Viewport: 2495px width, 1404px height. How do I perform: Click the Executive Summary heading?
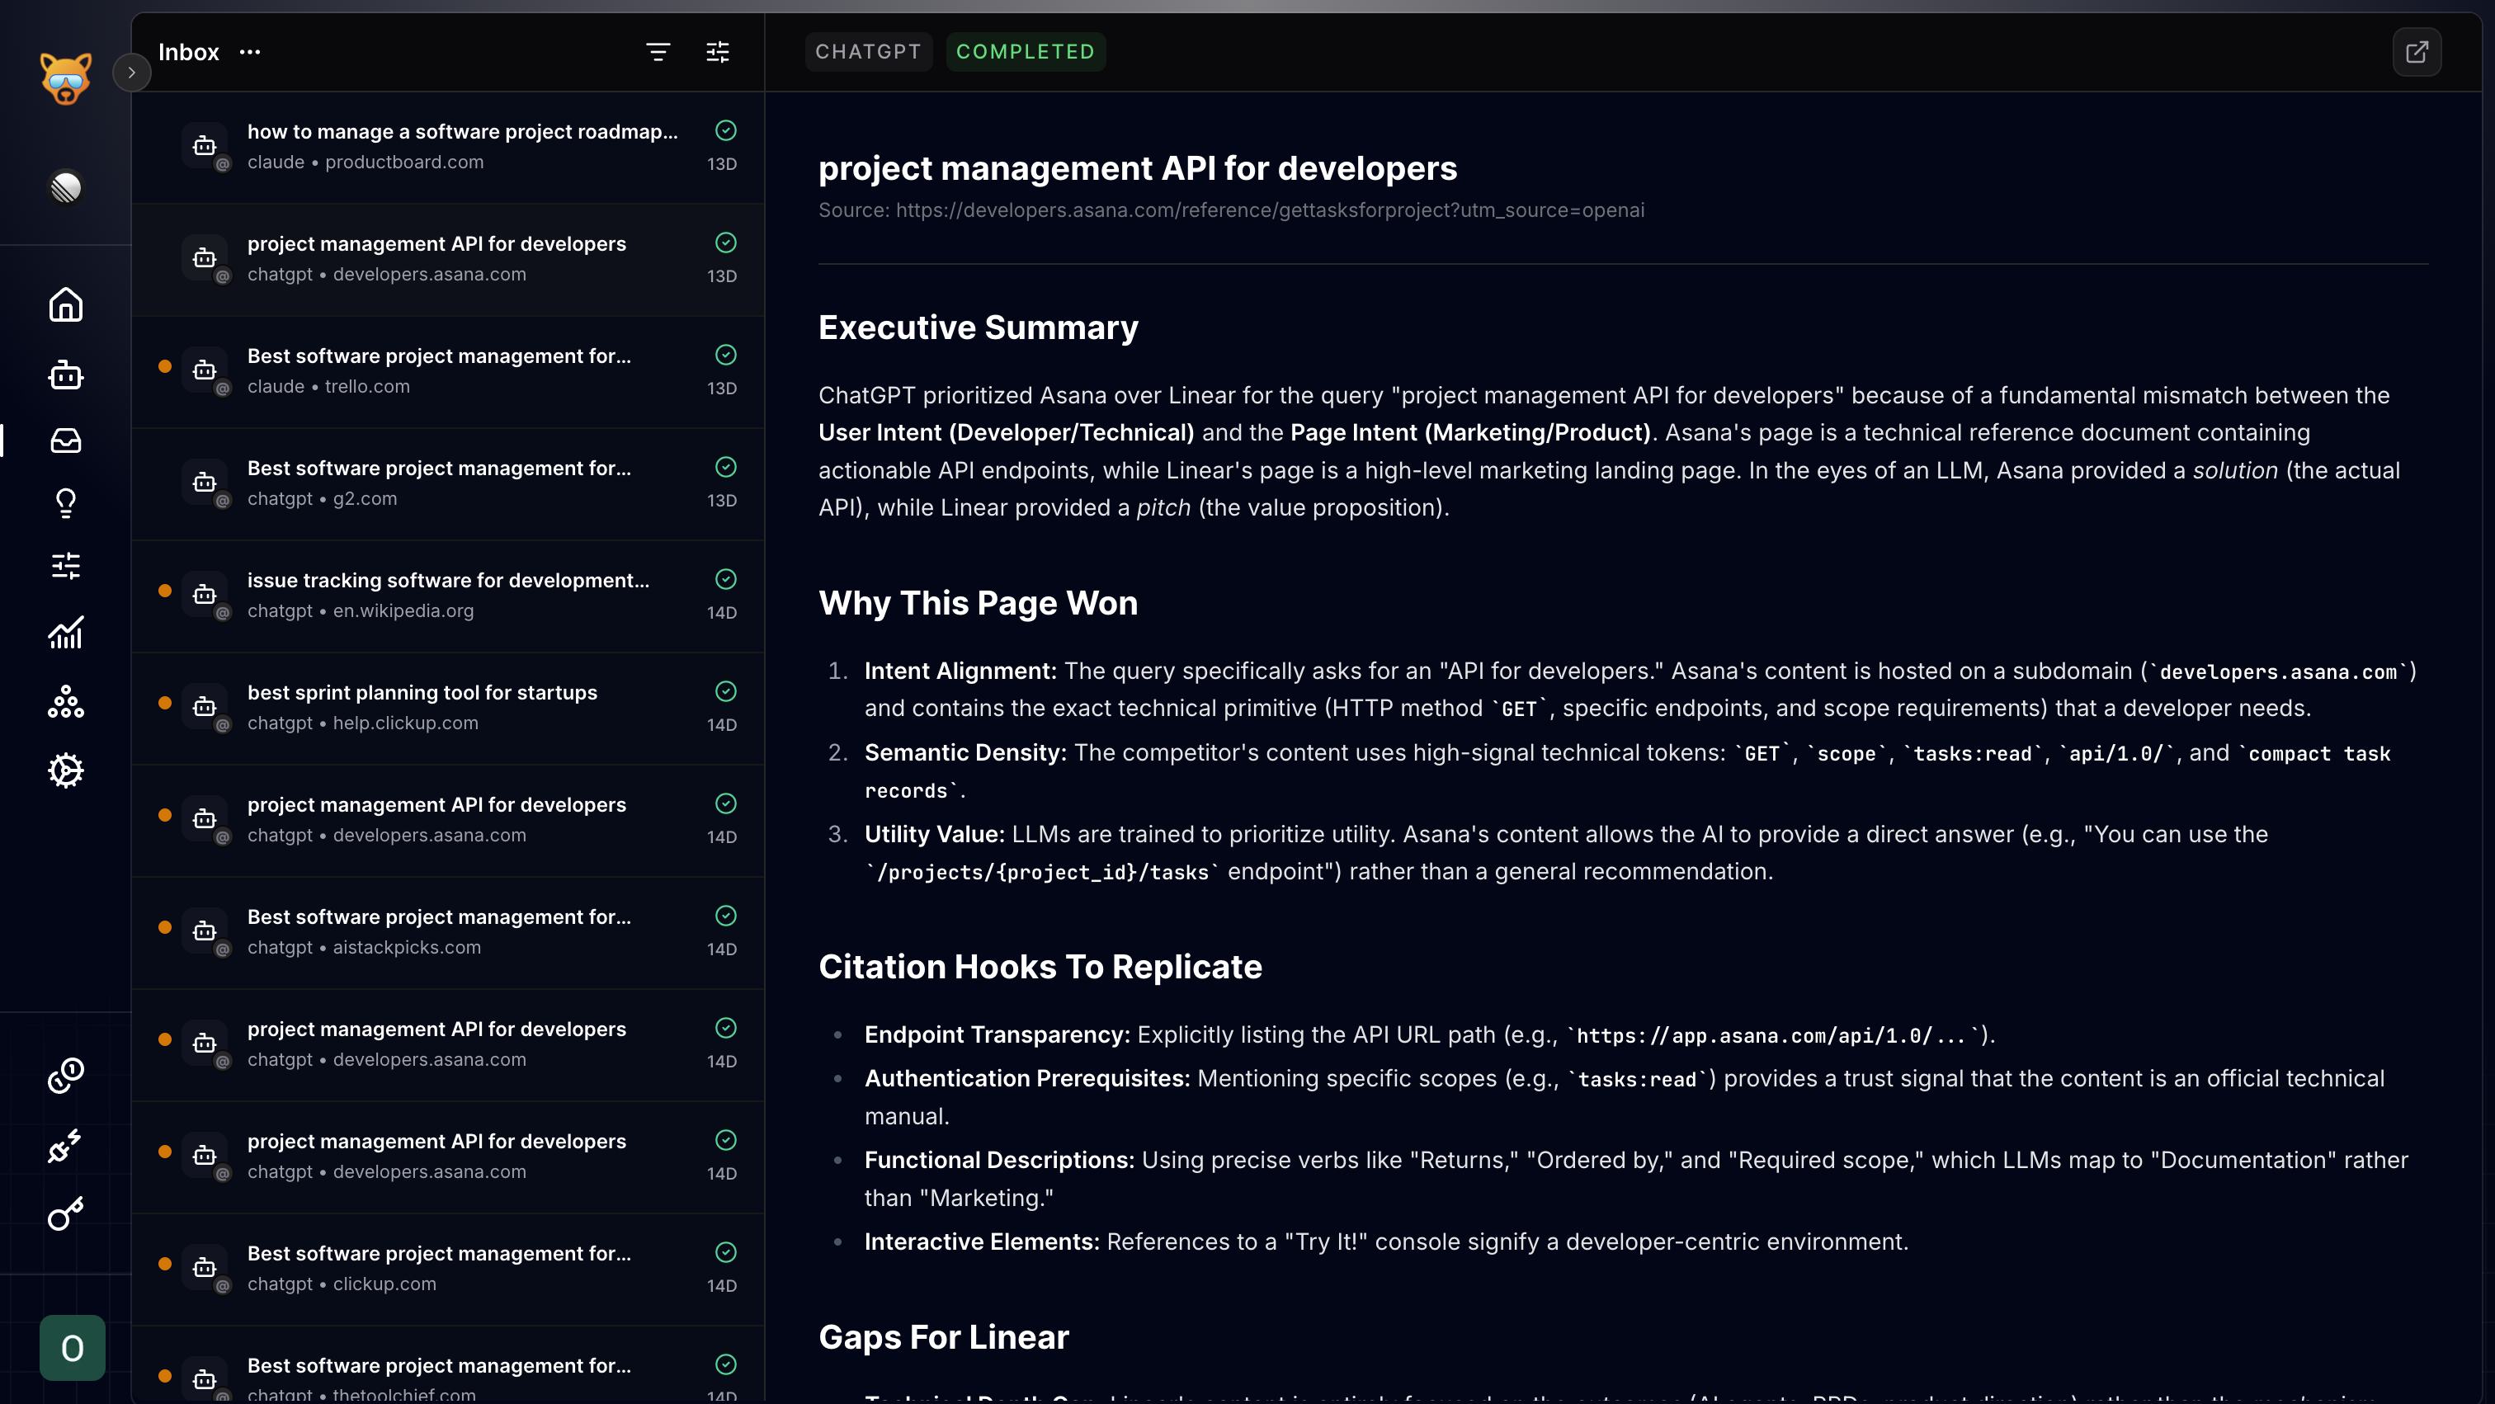click(979, 327)
